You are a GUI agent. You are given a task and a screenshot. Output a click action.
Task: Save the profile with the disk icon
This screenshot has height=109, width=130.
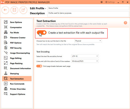(x=14, y=10)
